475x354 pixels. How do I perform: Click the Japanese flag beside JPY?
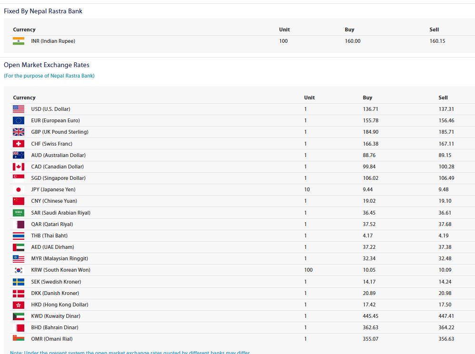pyautogui.click(x=19, y=189)
